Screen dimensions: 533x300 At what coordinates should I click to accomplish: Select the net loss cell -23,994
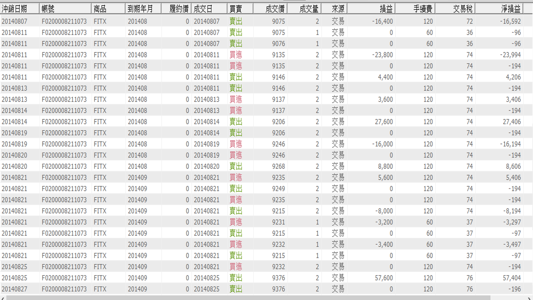510,55
